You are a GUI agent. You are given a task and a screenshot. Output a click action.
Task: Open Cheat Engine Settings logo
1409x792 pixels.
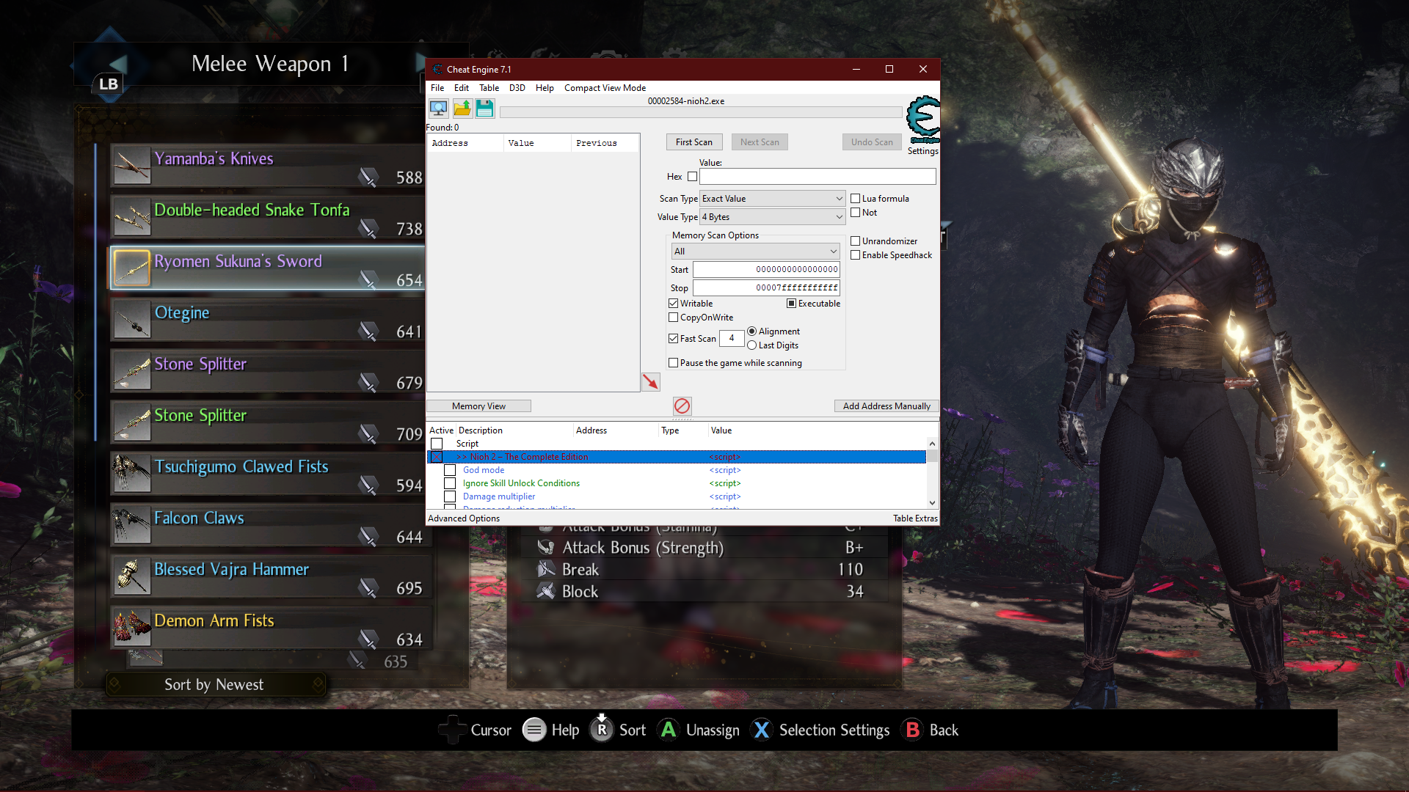[922, 120]
